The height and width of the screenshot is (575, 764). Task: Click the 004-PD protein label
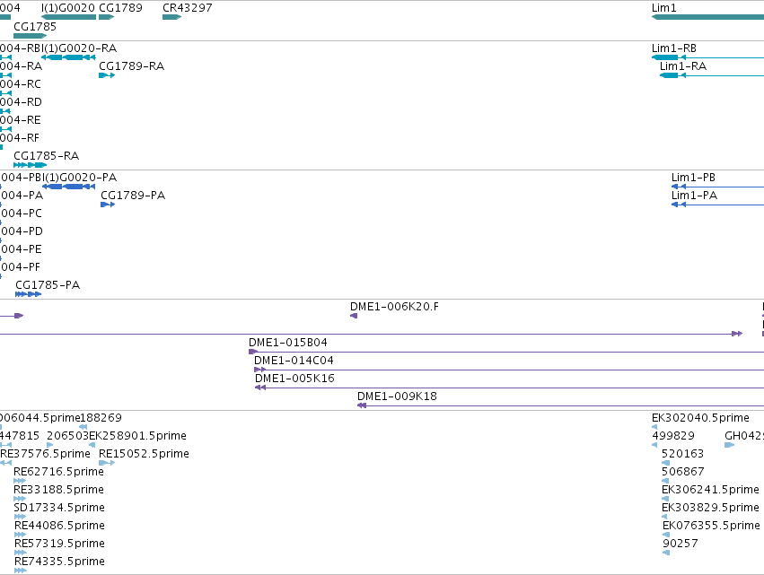click(x=22, y=231)
